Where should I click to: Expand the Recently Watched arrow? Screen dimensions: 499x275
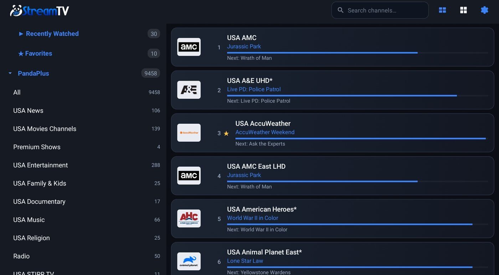coord(21,34)
